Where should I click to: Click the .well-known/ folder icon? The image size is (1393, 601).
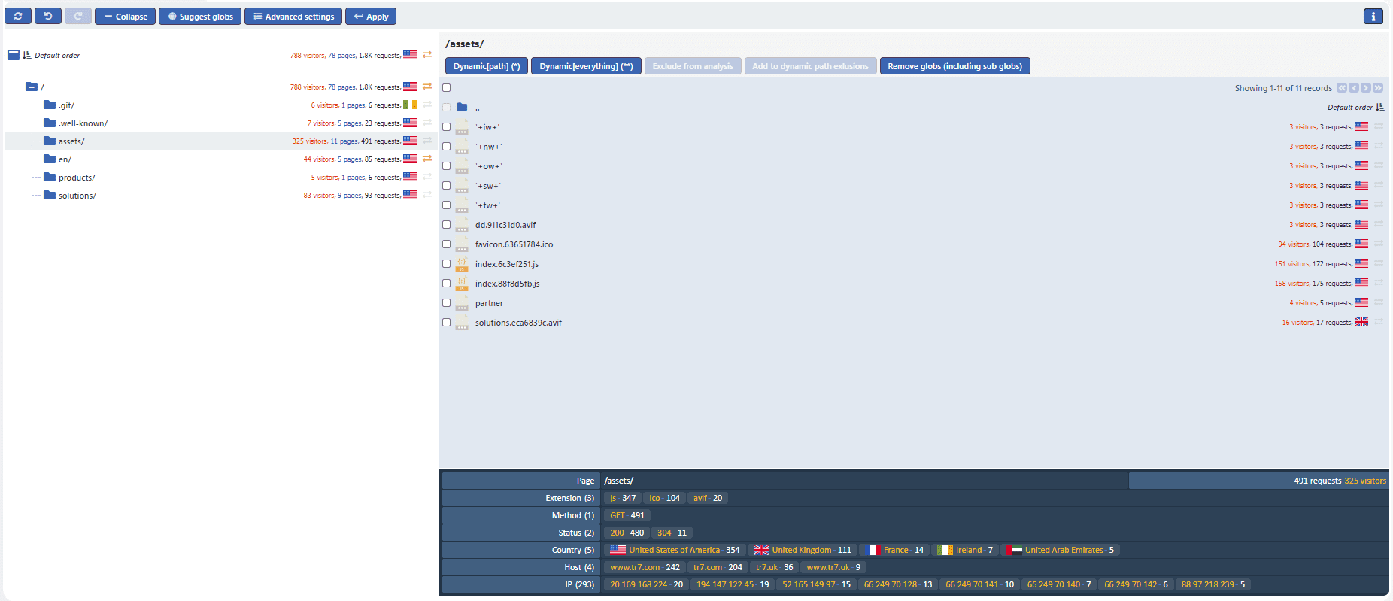(50, 123)
